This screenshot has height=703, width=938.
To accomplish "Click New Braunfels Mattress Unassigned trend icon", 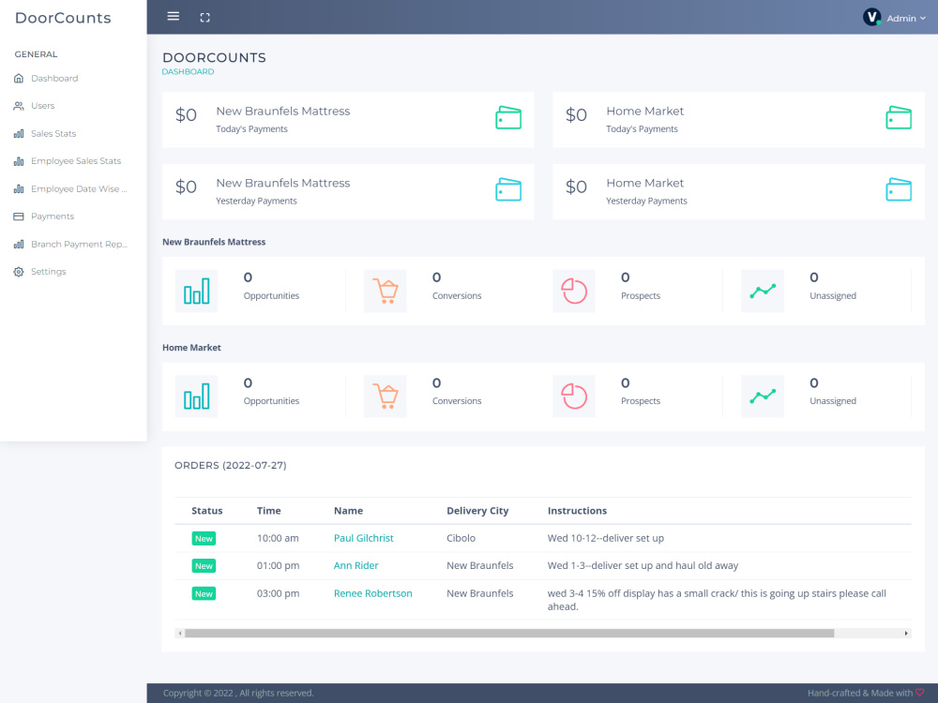I will 763,292.
